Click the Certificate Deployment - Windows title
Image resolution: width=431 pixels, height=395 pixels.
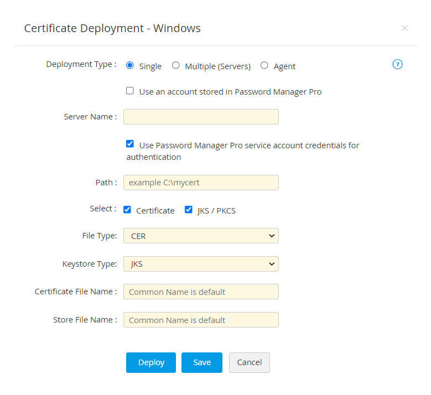(x=112, y=28)
